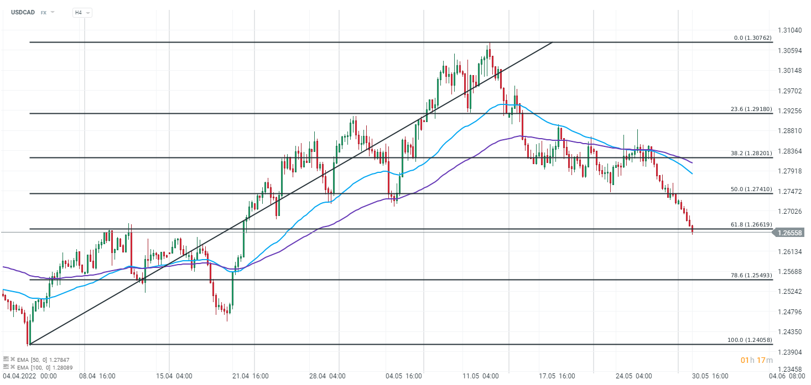Click the 1.31040 price axis label

(x=789, y=30)
